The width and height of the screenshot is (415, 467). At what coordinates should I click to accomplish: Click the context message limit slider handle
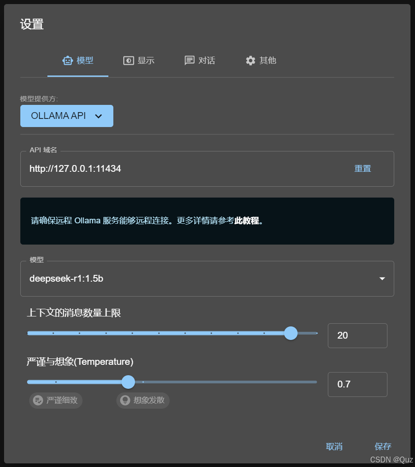291,333
